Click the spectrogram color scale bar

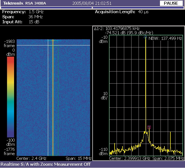[10, 97]
